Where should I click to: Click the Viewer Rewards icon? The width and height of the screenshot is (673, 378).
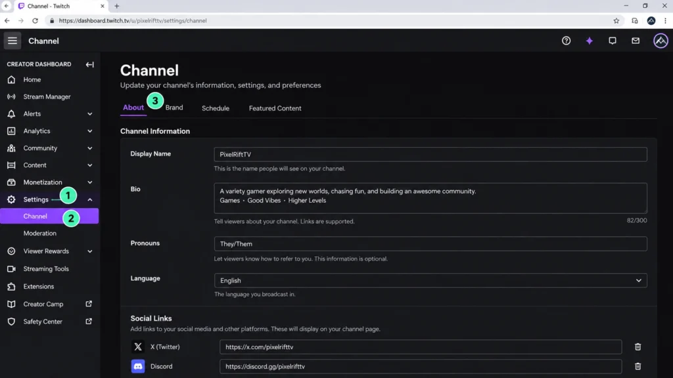click(x=11, y=251)
